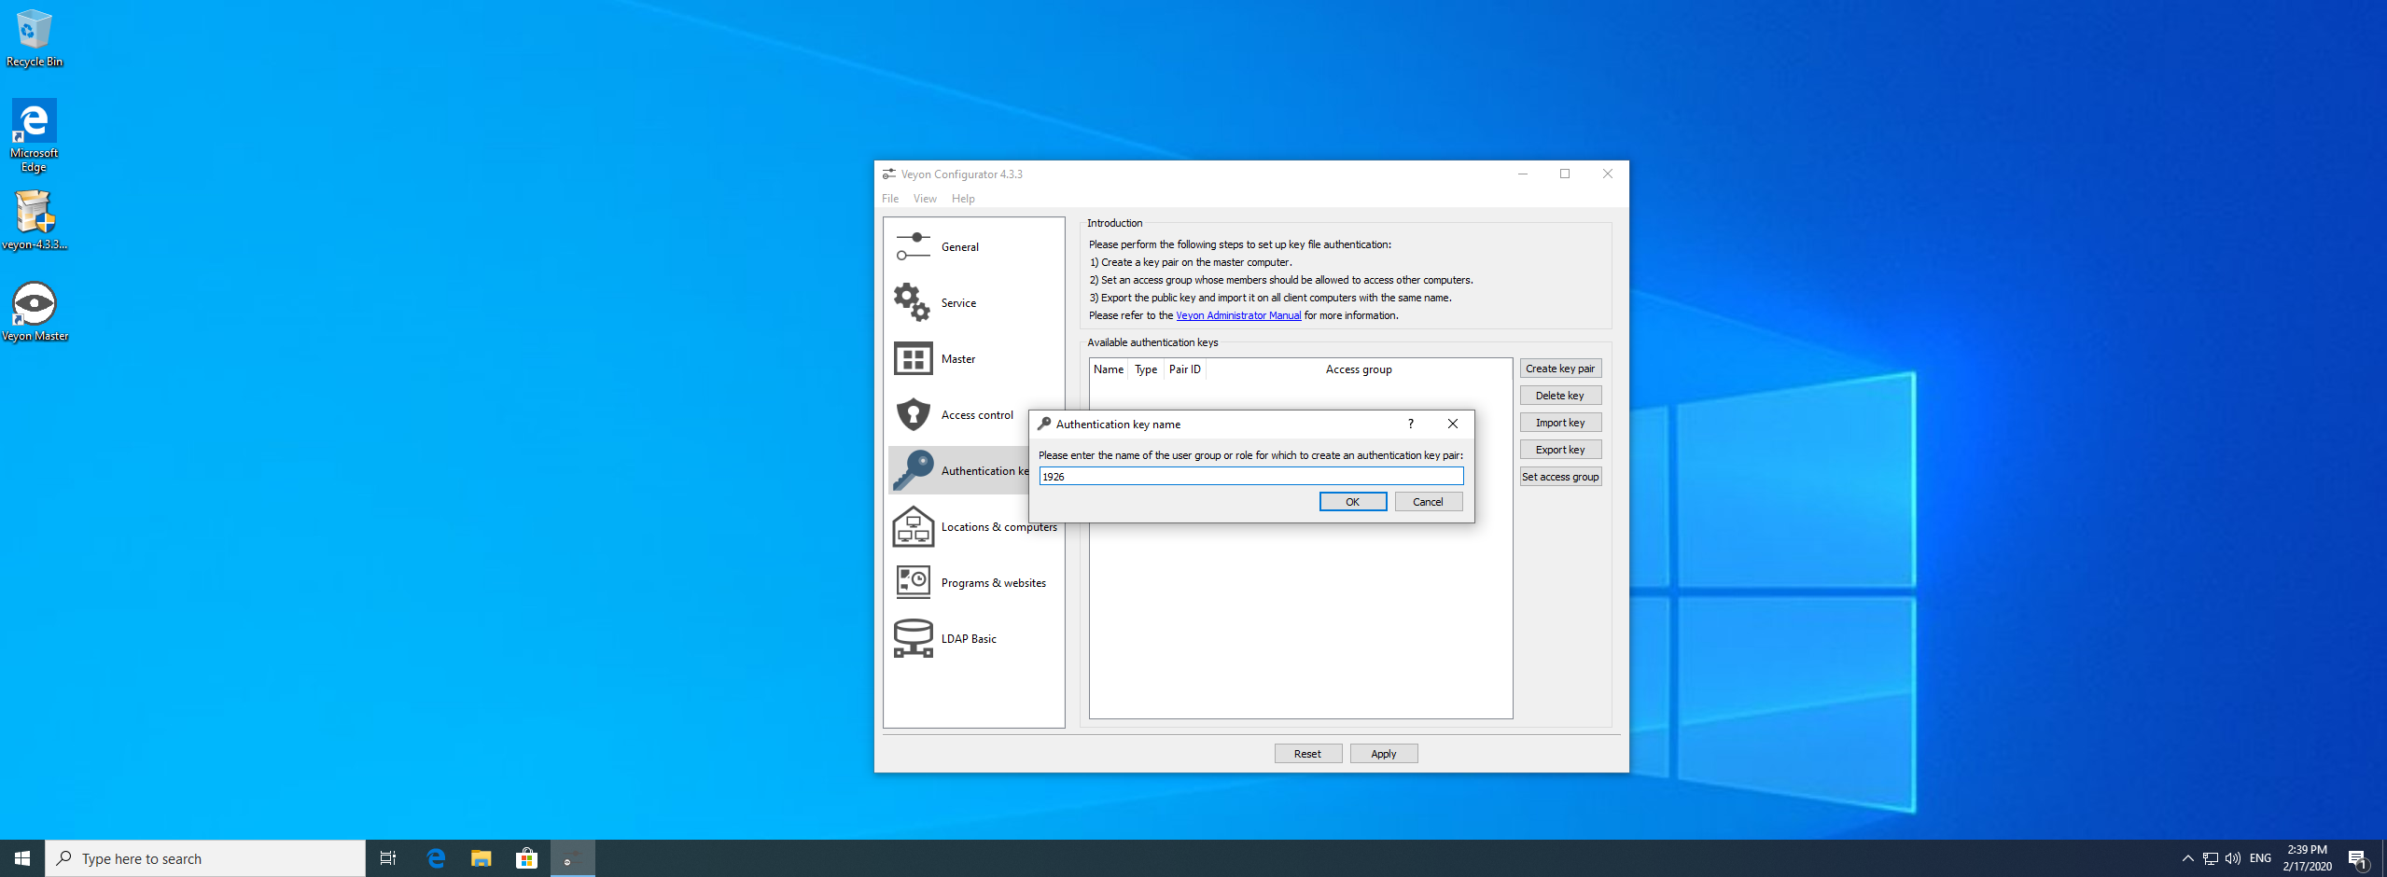Open the File menu
This screenshot has height=877, width=2387.
890,199
